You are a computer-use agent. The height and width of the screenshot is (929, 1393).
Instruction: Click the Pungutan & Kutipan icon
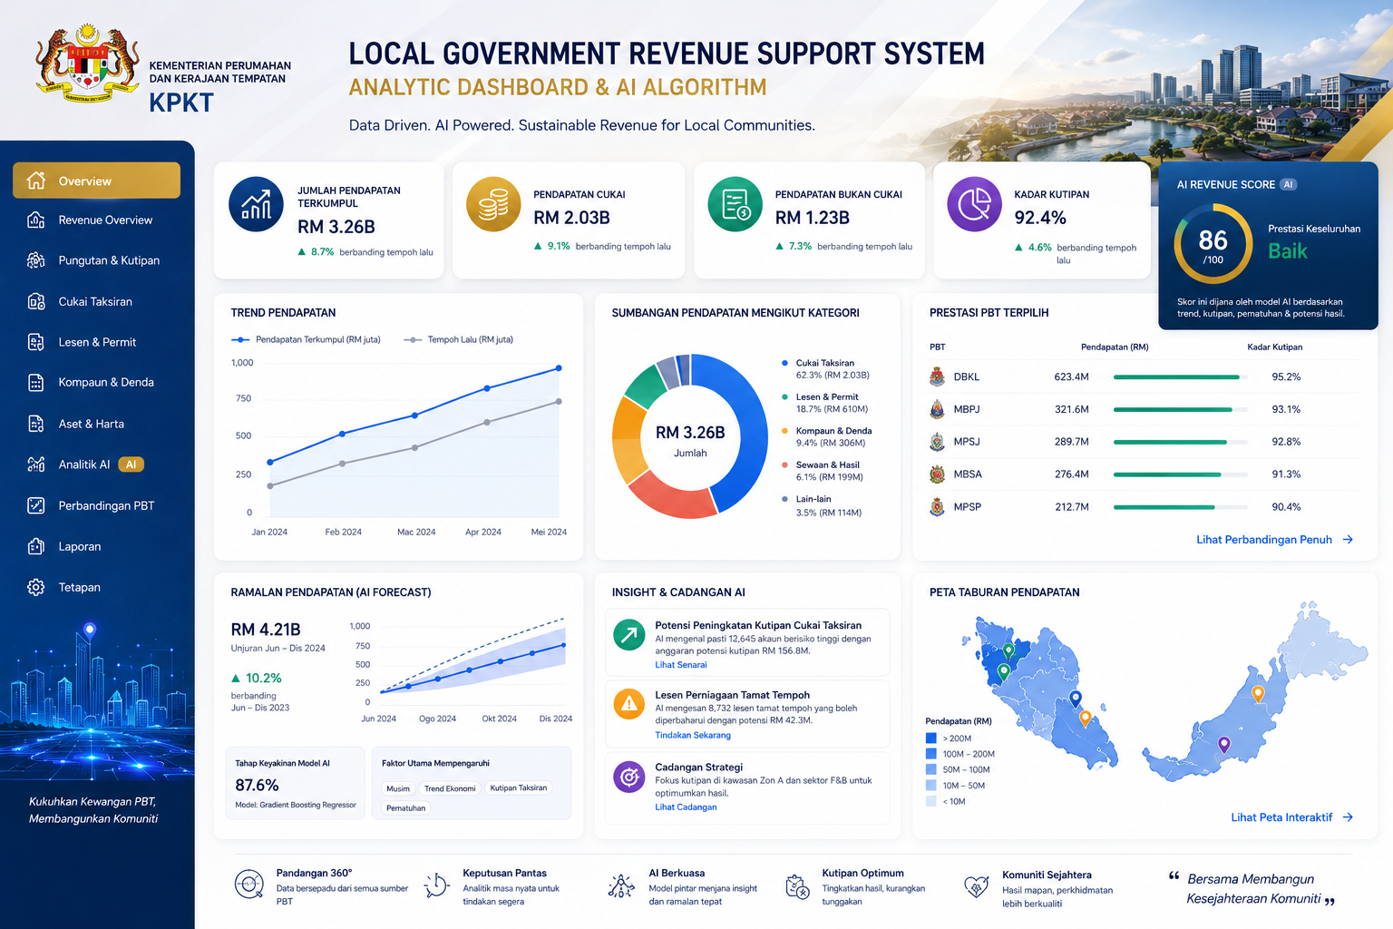[x=36, y=260]
